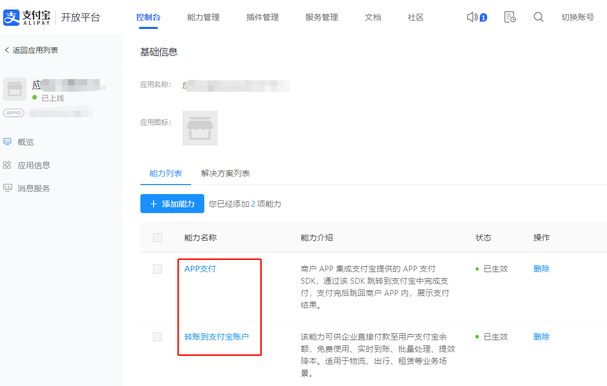Viewport: 607px width, 386px height.
Task: Click the 应用图标 label
Action: (x=156, y=122)
